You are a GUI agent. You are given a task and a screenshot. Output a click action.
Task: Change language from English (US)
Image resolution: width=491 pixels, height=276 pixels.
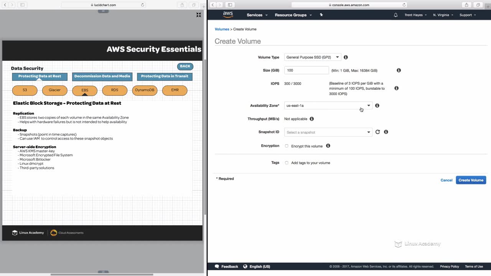tap(257, 266)
